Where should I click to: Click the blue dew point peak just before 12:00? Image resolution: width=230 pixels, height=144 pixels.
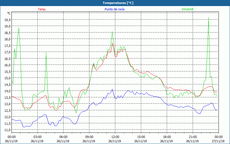pos(112,89)
